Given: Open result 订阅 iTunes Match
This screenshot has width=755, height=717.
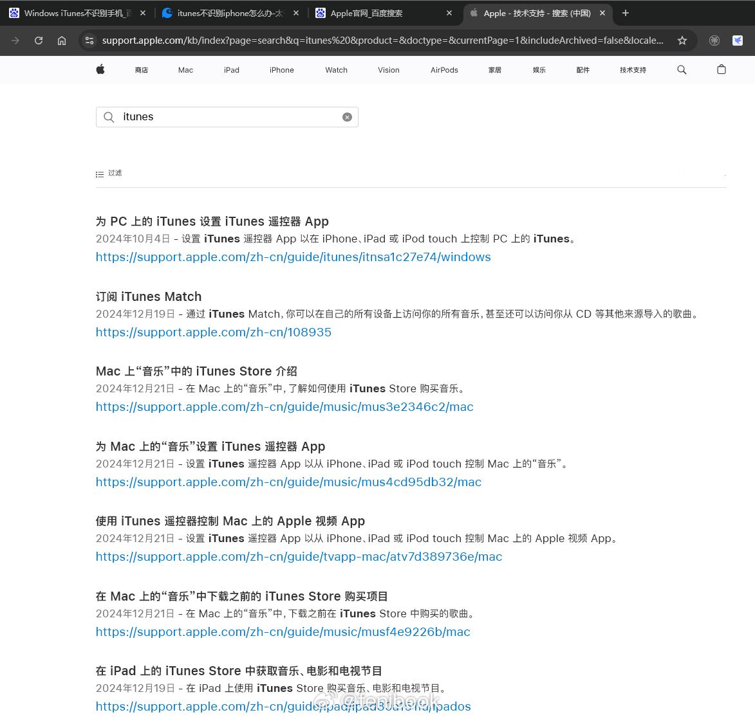Looking at the screenshot, I should click(148, 296).
